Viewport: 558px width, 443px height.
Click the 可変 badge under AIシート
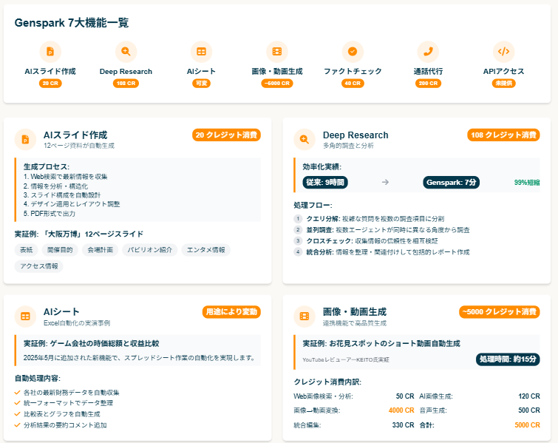click(x=202, y=84)
